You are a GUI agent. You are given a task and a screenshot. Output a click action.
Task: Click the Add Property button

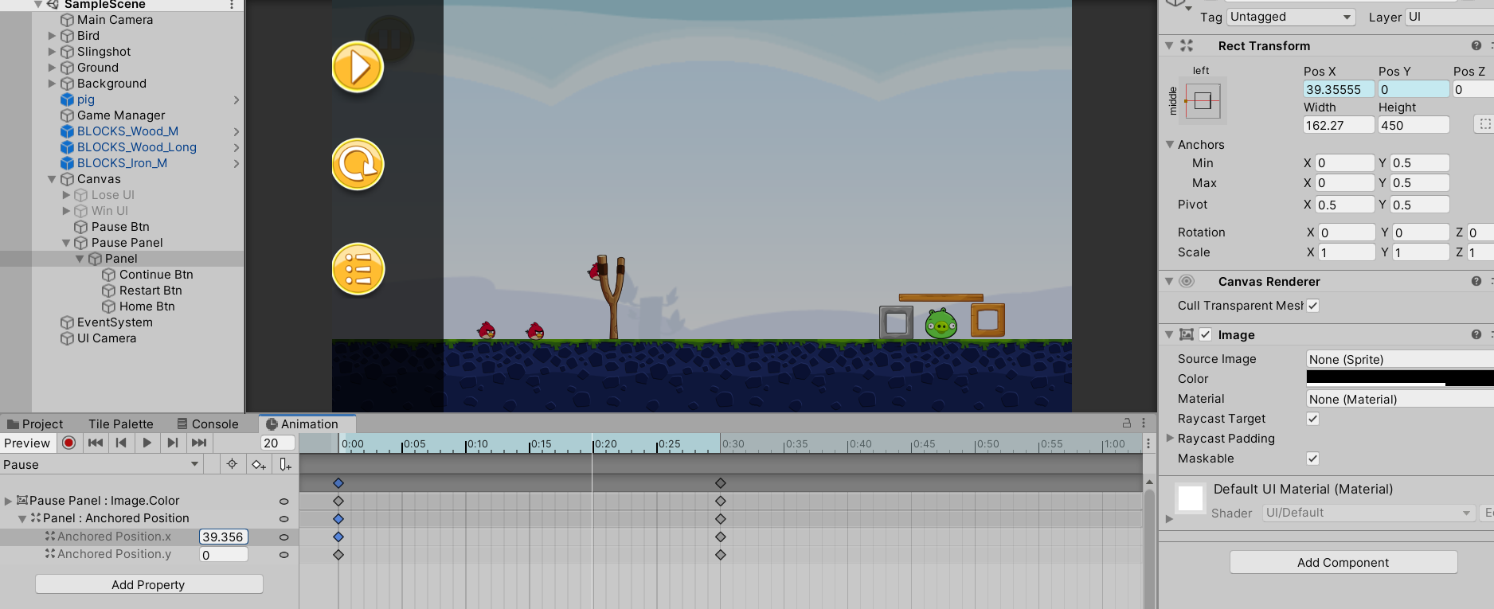(x=148, y=584)
